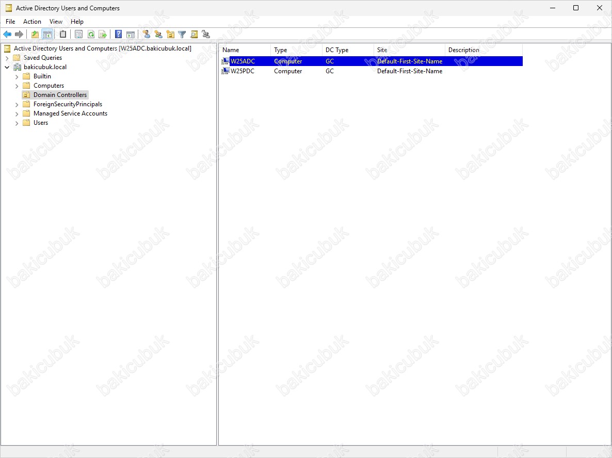This screenshot has width=612, height=458.
Task: Sort list by Name column header
Action: coord(245,50)
